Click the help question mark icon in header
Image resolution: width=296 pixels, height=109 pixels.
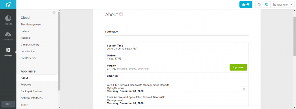point(267,5)
